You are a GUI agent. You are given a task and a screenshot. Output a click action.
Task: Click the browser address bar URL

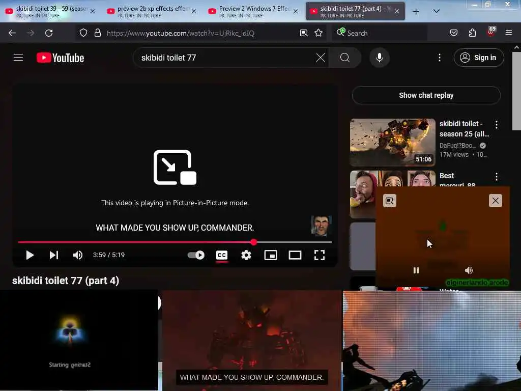[181, 33]
